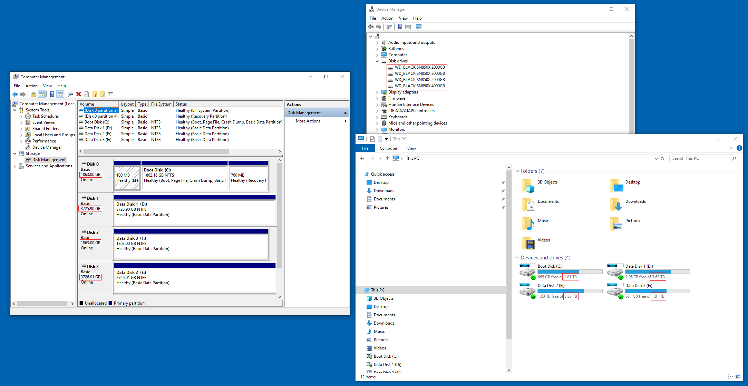Collapse Disk Management section in Actions pane
This screenshot has width=748, height=386.
coord(345,113)
